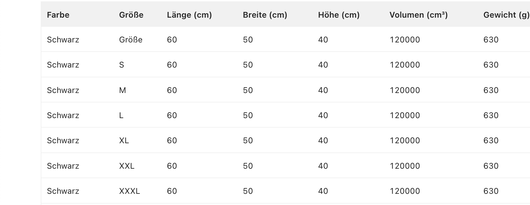Click the Schwarz cell in the S row
The width and height of the screenshot is (530, 205).
click(x=63, y=65)
